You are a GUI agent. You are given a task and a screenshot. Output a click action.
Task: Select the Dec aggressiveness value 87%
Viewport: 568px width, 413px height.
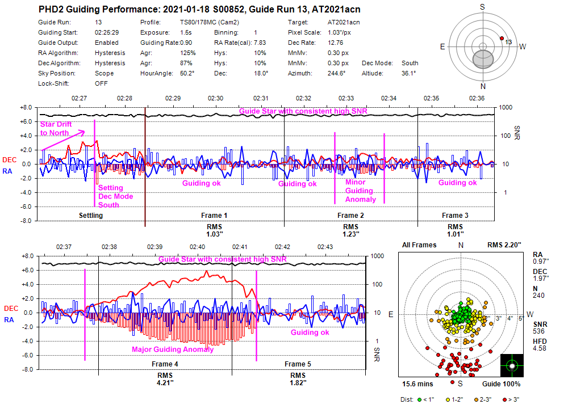(x=186, y=63)
